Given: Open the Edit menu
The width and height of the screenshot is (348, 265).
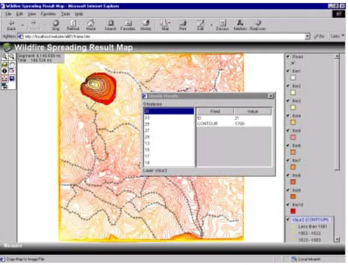Looking at the screenshot, I should (20, 14).
